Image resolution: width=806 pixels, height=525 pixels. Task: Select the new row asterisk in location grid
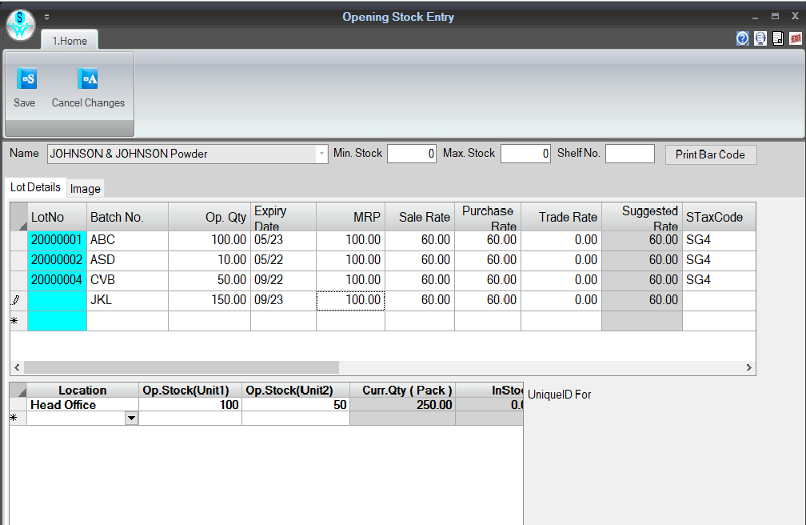tap(18, 419)
